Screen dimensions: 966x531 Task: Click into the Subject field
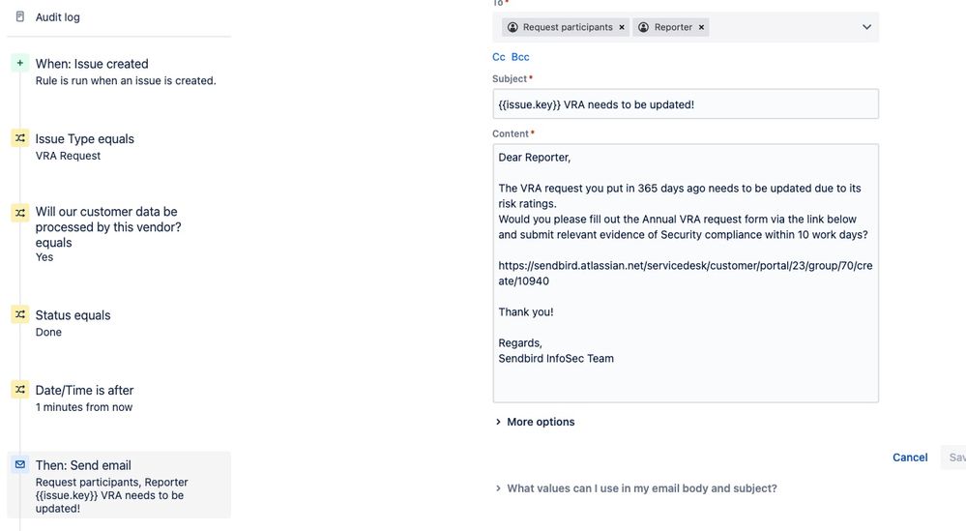click(x=685, y=104)
